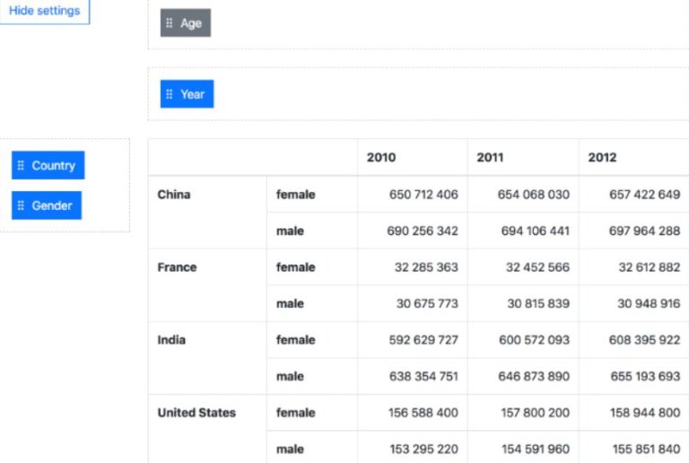Viewport: 689px width, 463px height.
Task: Click cell value 158 944 800
Action: click(x=645, y=413)
